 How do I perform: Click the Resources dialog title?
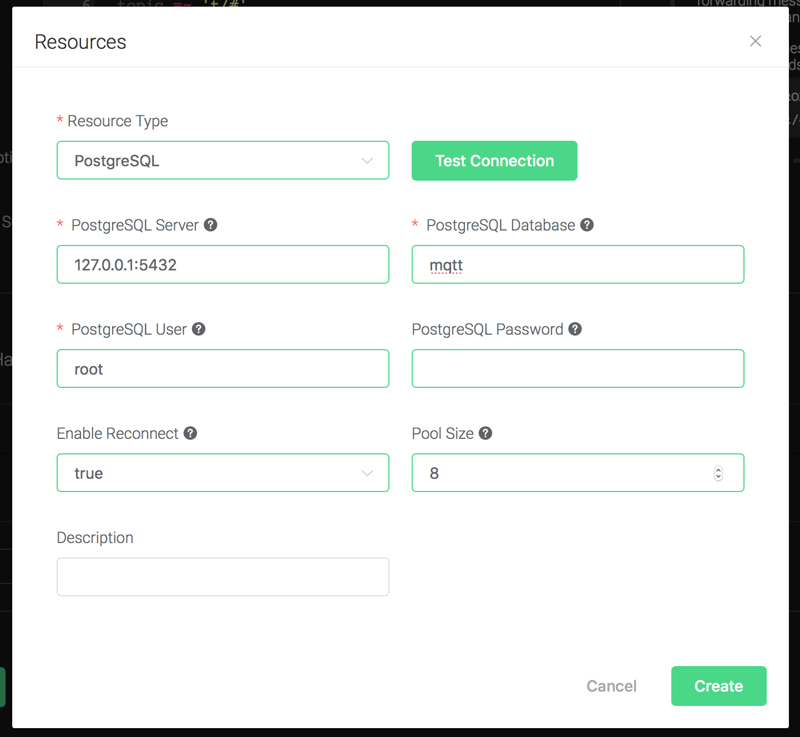click(x=80, y=42)
